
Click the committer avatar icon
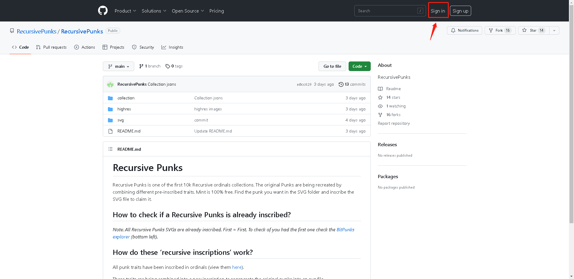[110, 84]
